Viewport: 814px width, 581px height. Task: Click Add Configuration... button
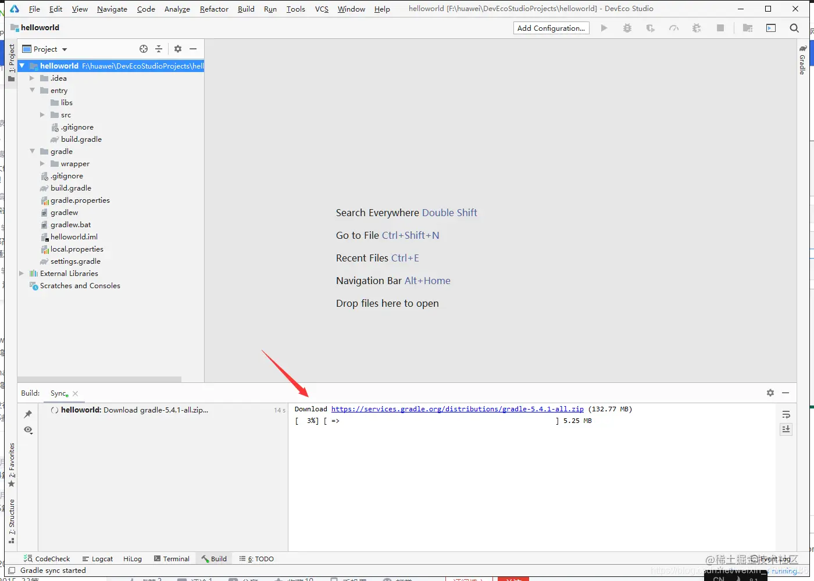[x=551, y=28]
